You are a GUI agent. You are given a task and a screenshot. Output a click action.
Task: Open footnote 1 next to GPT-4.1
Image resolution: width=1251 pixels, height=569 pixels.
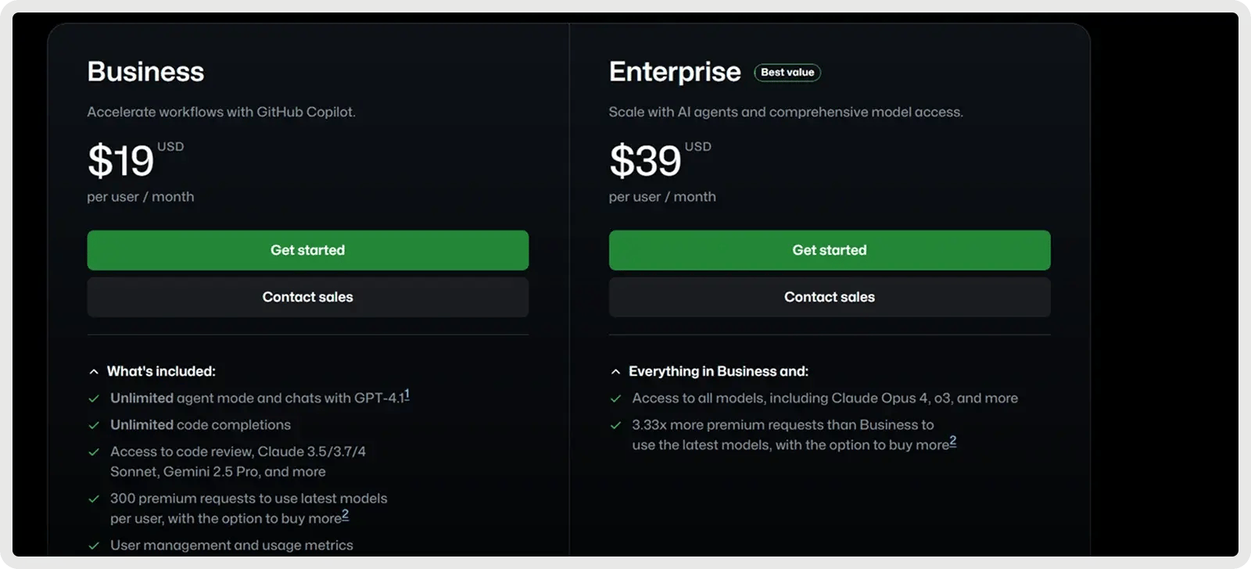pyautogui.click(x=407, y=395)
